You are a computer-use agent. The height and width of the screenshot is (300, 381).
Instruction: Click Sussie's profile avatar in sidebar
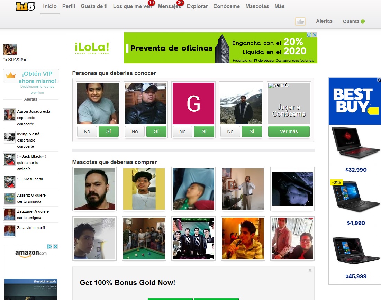click(x=10, y=49)
